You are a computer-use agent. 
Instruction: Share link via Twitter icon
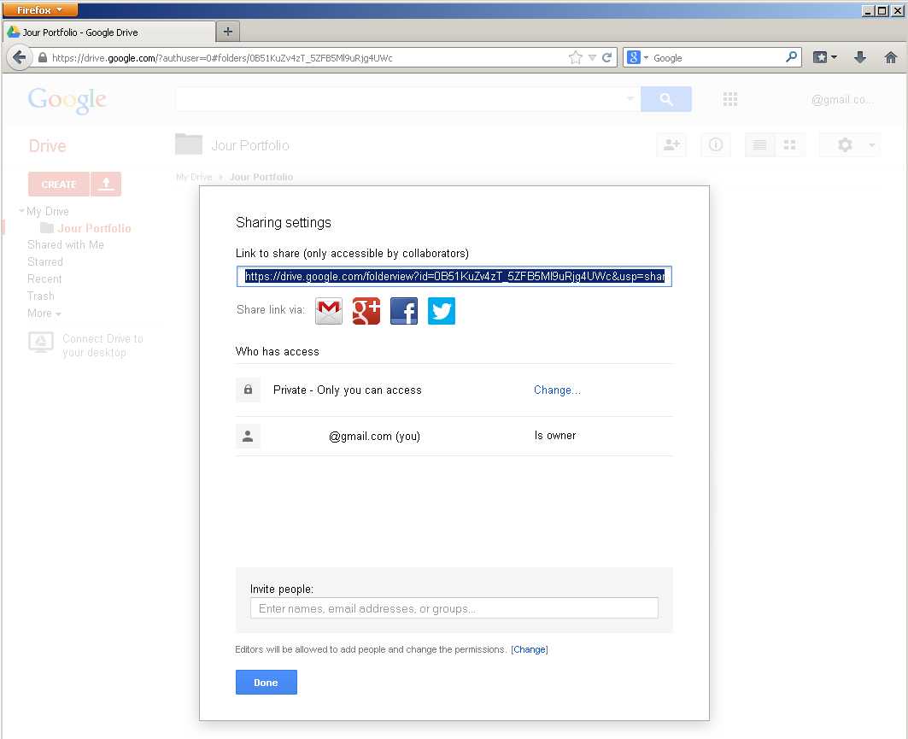[x=442, y=311]
